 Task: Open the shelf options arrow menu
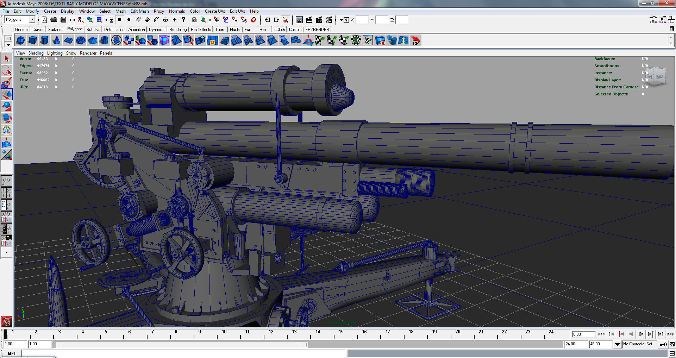(8, 45)
